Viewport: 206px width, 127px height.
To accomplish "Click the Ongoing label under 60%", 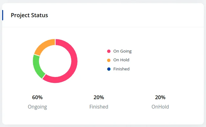I will pos(37,107).
